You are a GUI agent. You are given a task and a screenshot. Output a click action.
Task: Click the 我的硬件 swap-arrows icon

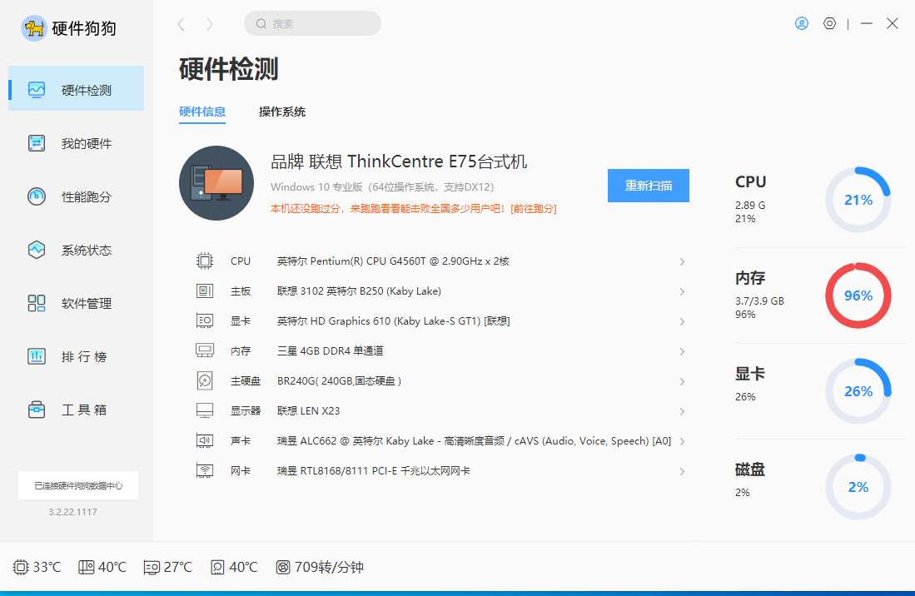coord(36,143)
